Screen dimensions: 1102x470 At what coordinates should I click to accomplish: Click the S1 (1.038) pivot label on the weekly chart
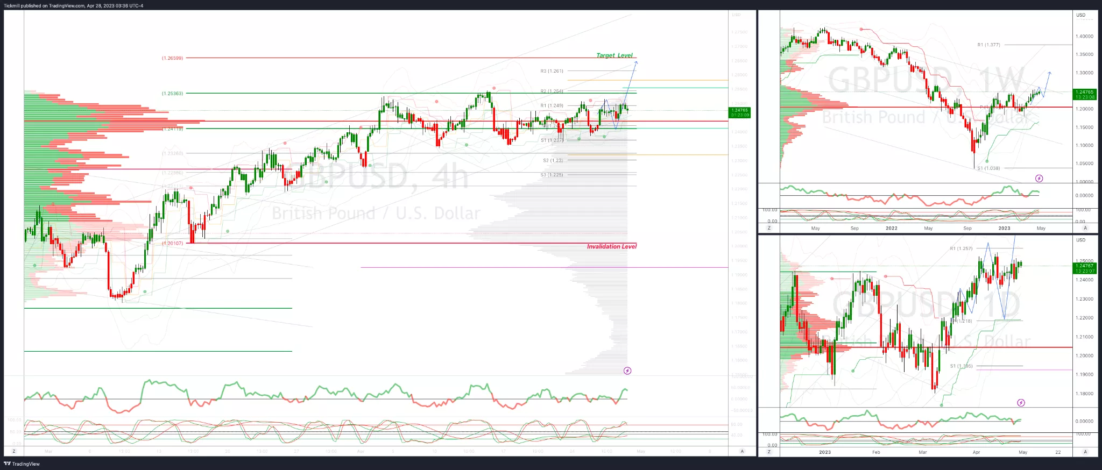point(988,168)
